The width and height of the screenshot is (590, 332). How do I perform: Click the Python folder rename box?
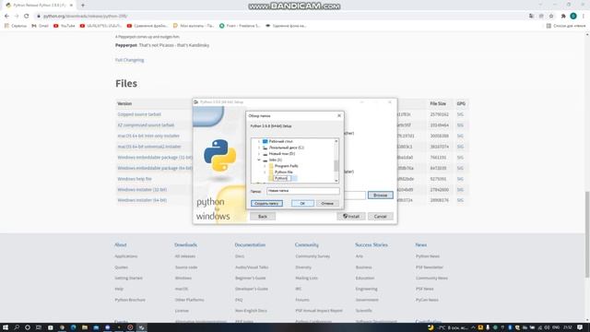pyautogui.click(x=282, y=178)
